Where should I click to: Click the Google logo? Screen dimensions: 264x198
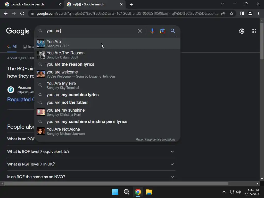pos(18,31)
